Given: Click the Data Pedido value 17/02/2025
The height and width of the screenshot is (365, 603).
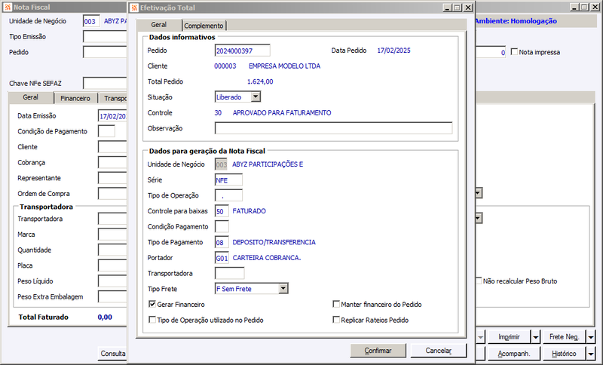Looking at the screenshot, I should (393, 51).
